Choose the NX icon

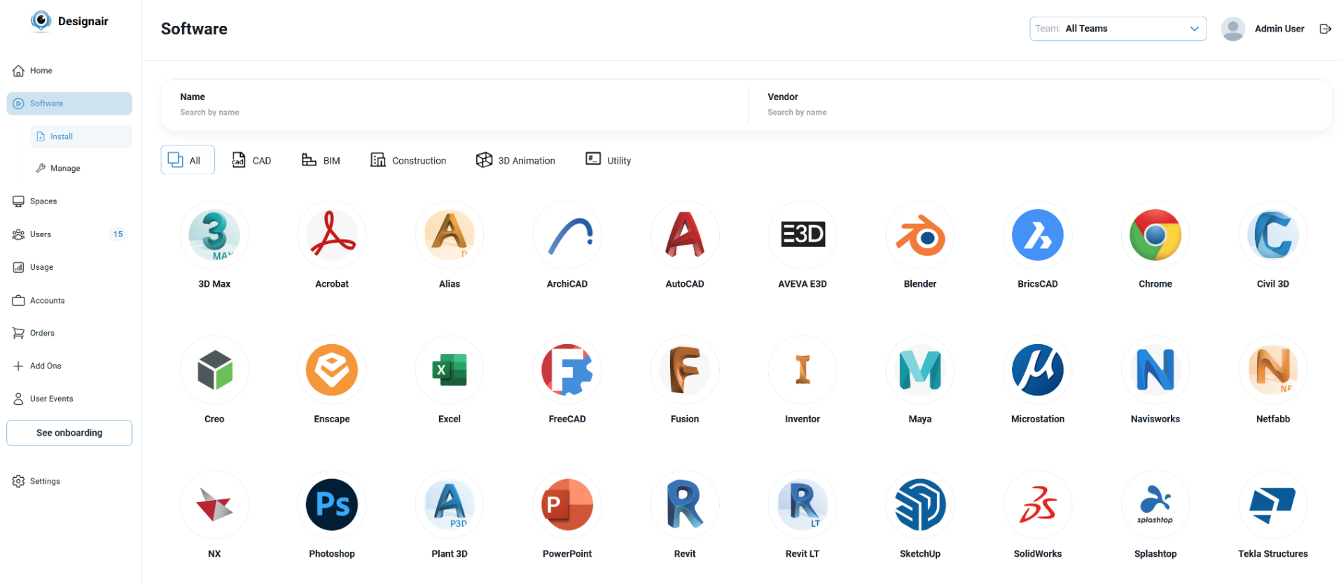tap(214, 505)
